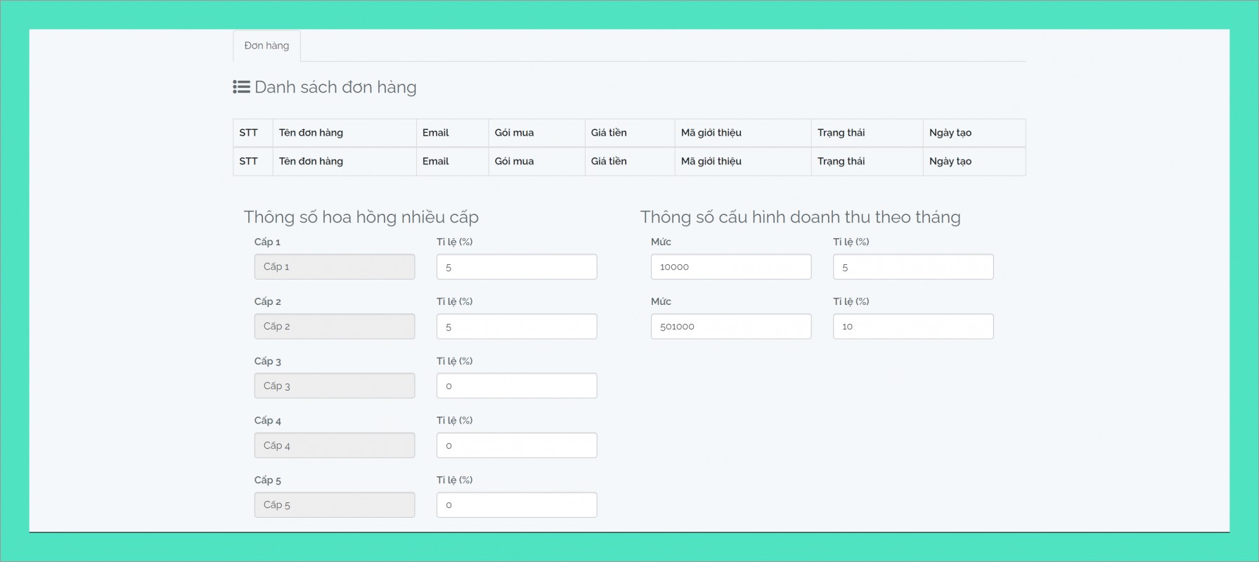Click the list icon beside Danh sách đơn hàng
This screenshot has height=562, width=1259.
(x=241, y=87)
